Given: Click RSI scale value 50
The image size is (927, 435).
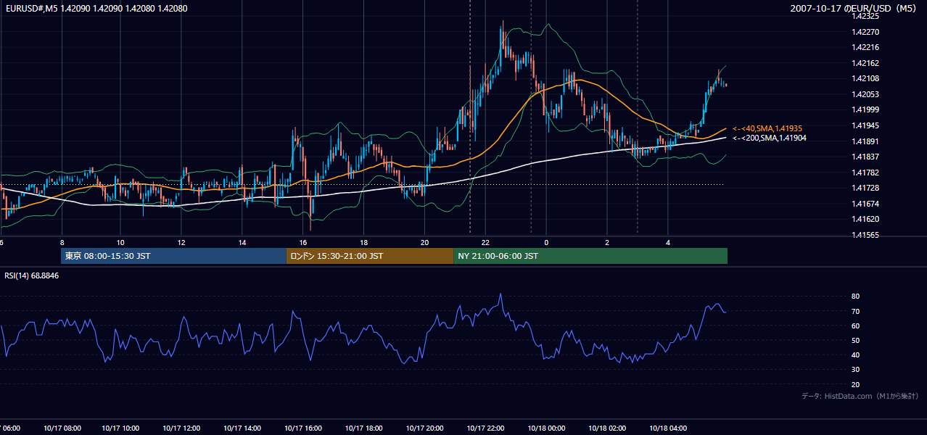Looking at the screenshot, I should [x=856, y=340].
